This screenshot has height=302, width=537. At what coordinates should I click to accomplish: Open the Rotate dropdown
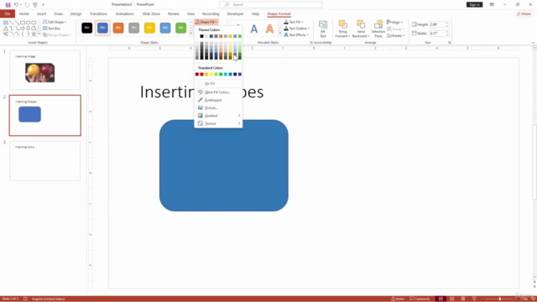[x=395, y=35]
